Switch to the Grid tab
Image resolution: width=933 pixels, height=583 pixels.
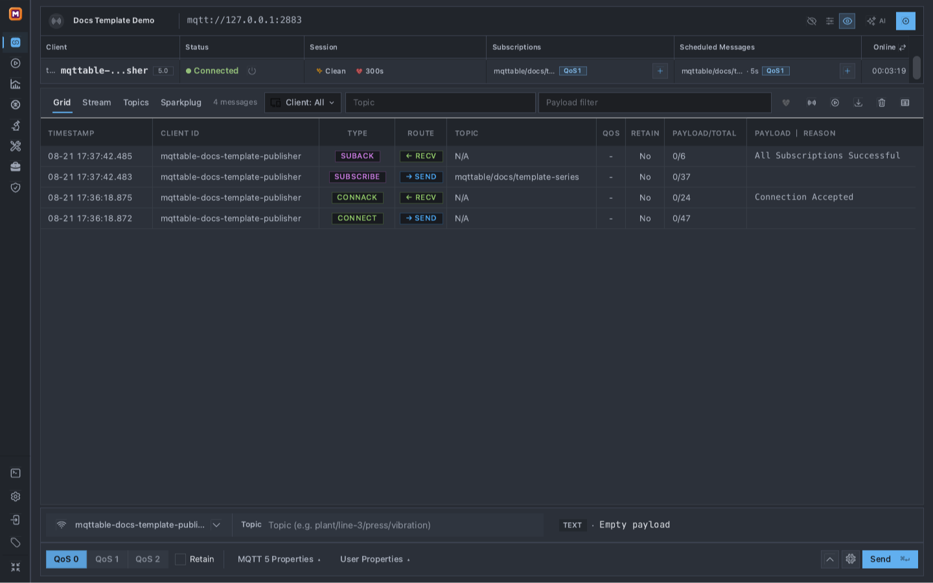click(62, 102)
